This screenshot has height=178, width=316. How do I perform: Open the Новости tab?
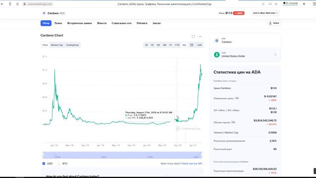[x=102, y=23]
